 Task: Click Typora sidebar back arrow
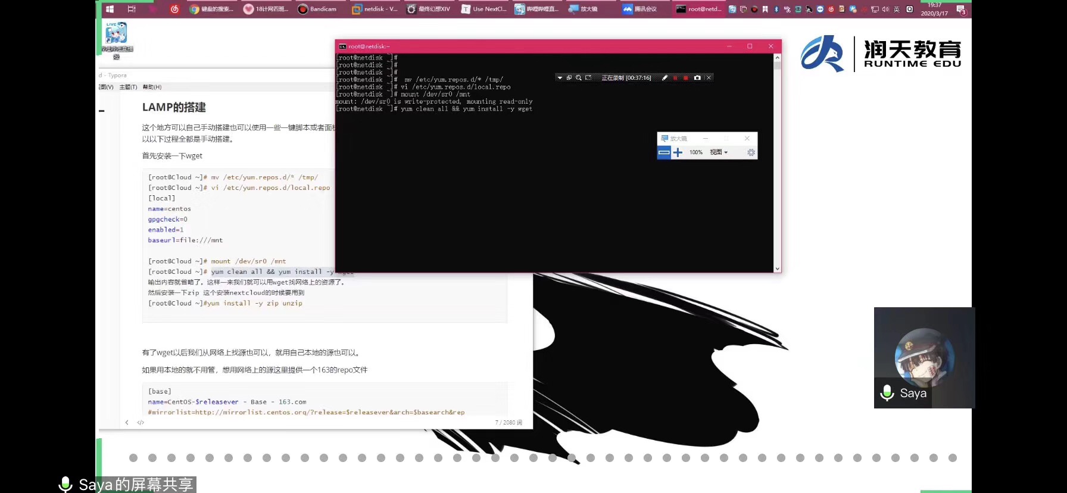pos(127,423)
